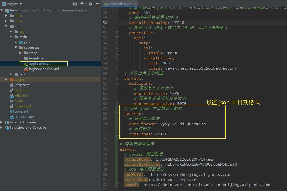Fold the multipart block at line 62

(x=118, y=83)
